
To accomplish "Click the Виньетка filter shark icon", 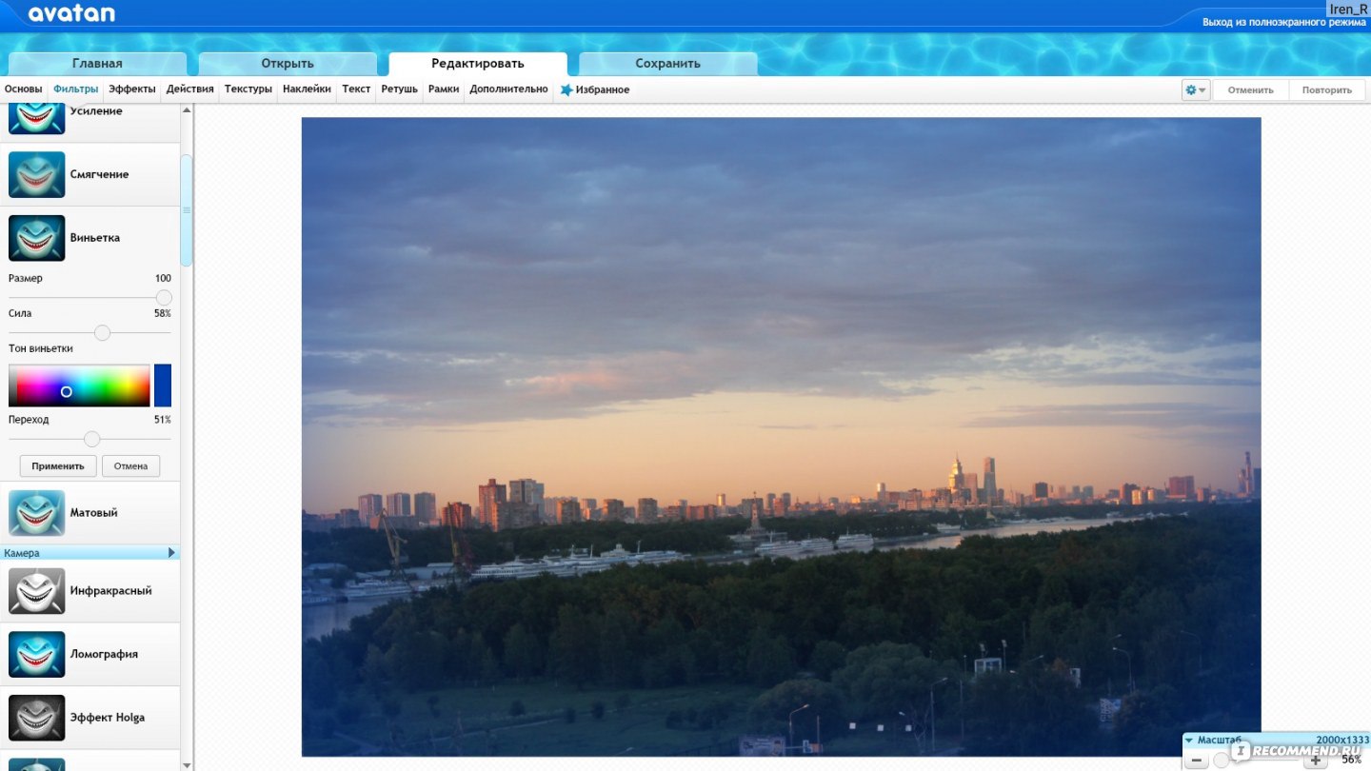I will tap(36, 238).
